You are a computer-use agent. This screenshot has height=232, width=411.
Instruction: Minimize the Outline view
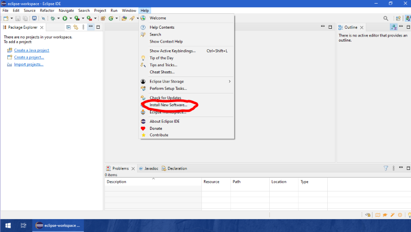(401, 27)
